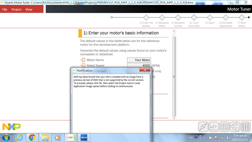This screenshot has height=142, width=252.
Task: Click the vertical scrollbar thumb
Action: point(174,77)
